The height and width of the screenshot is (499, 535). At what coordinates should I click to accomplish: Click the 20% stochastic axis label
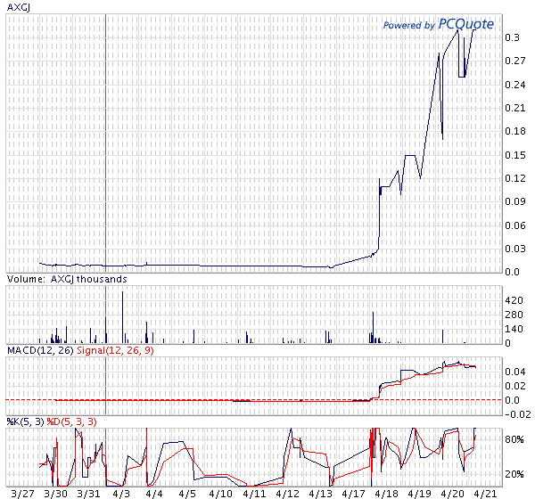514,474
